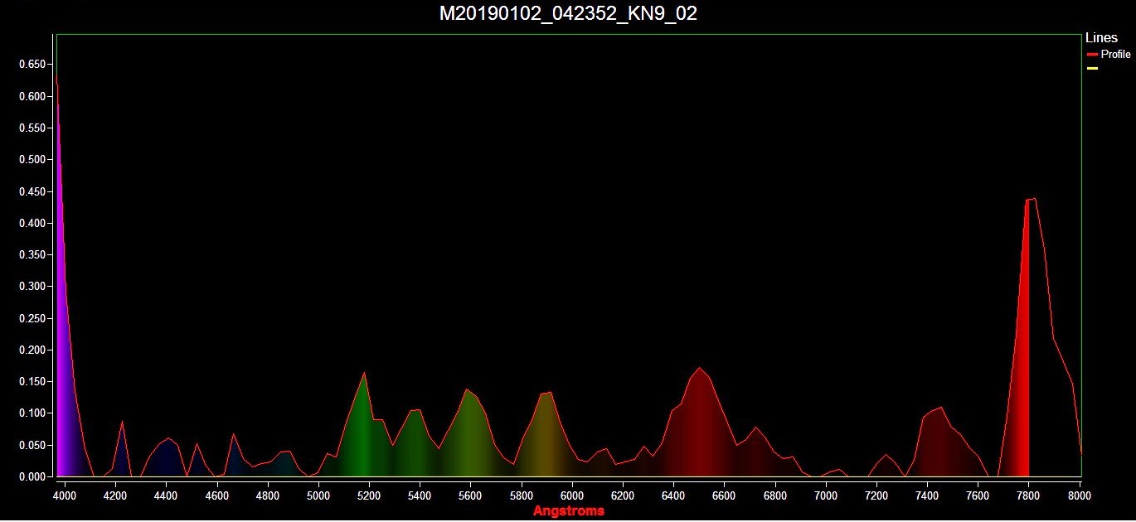Click the 6400 x-axis tick label
Screen dimensions: 1136x522
(x=673, y=495)
